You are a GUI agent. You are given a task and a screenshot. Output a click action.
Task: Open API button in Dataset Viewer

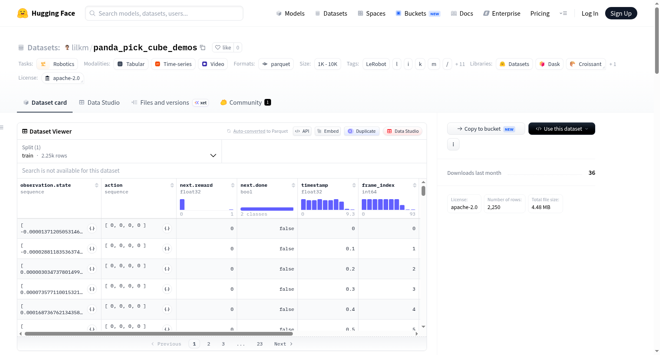click(302, 131)
